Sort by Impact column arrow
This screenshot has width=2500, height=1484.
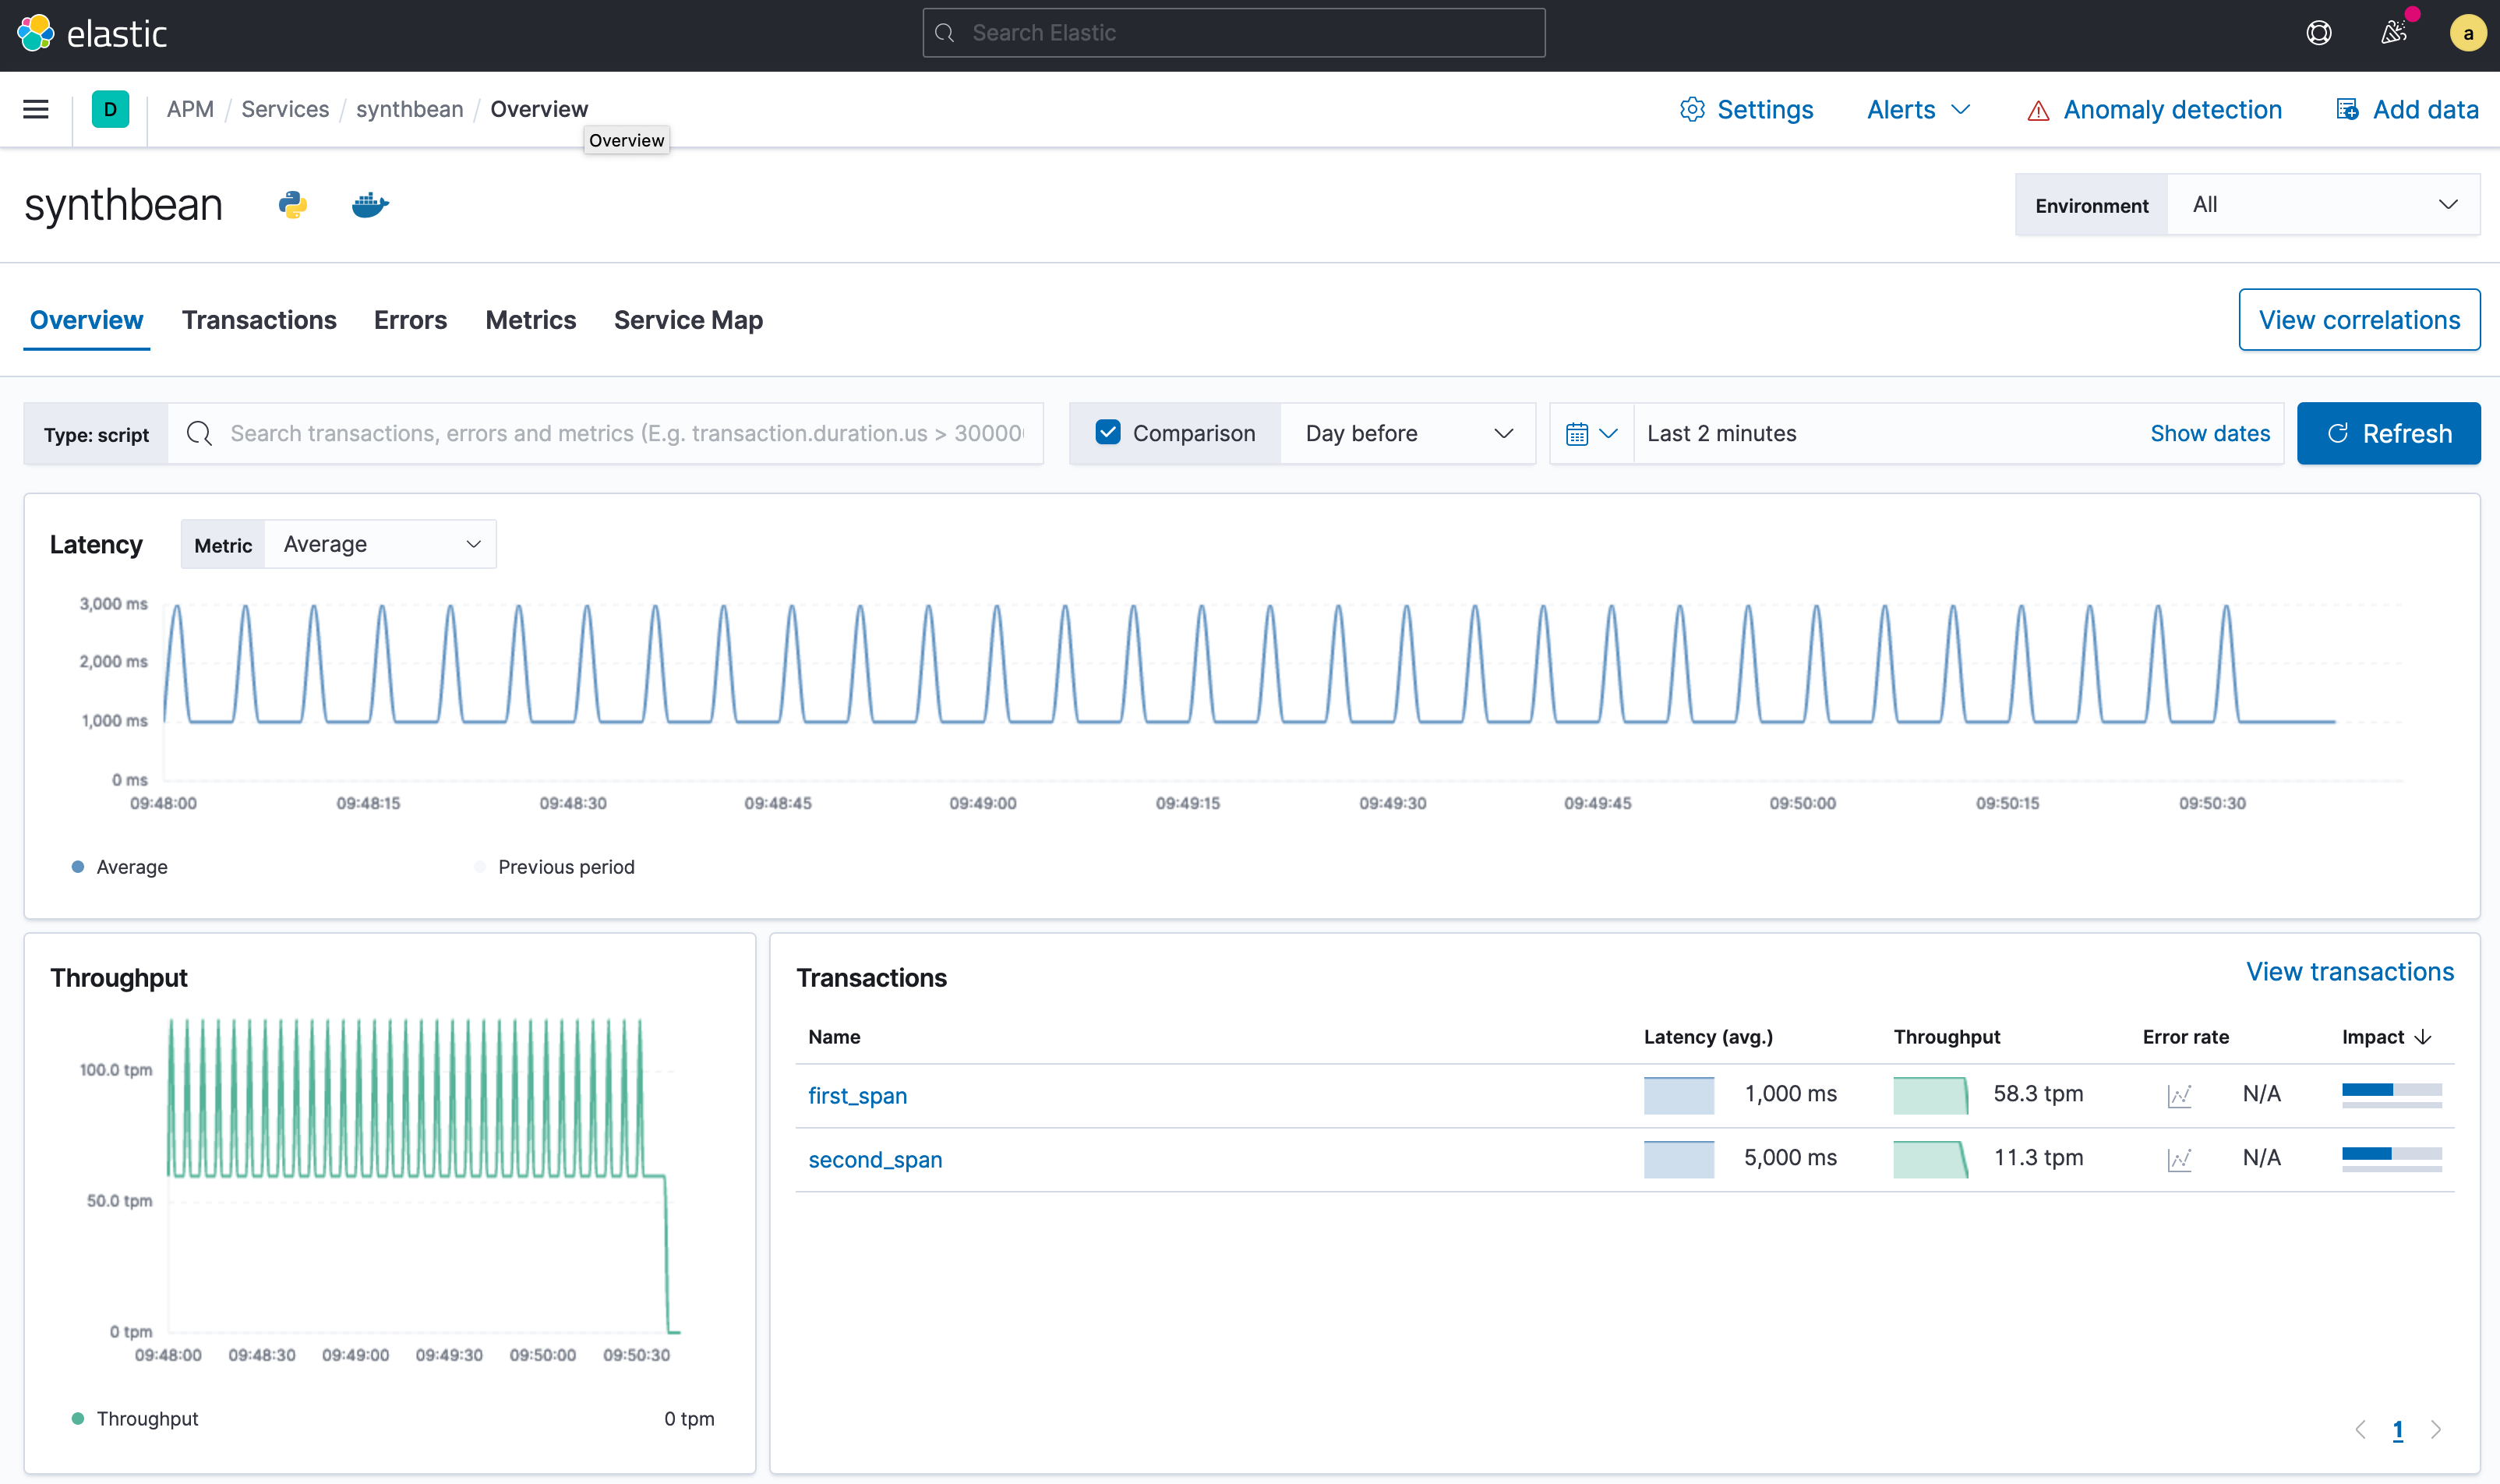[x=2423, y=1037]
